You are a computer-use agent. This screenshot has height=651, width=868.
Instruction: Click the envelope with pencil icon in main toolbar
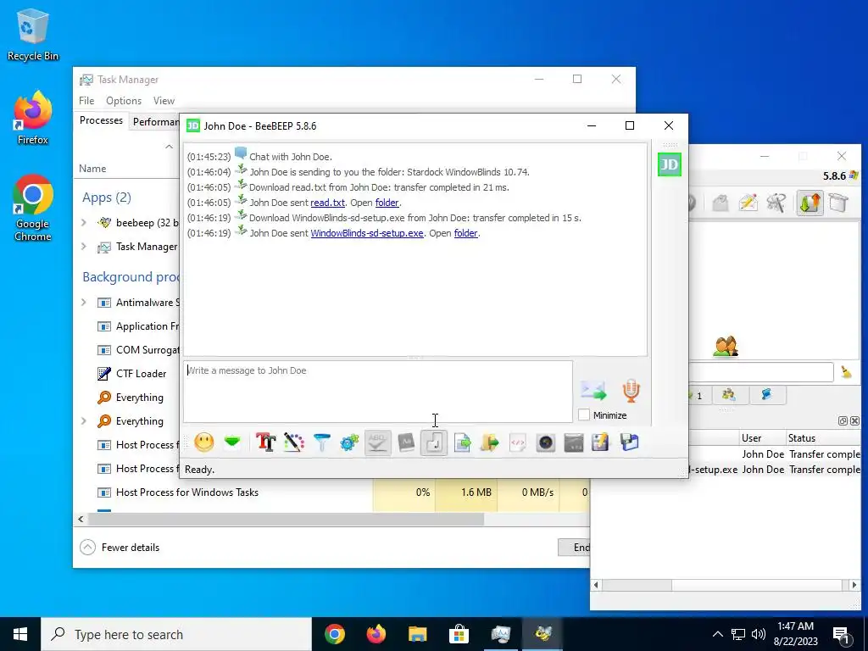click(748, 203)
